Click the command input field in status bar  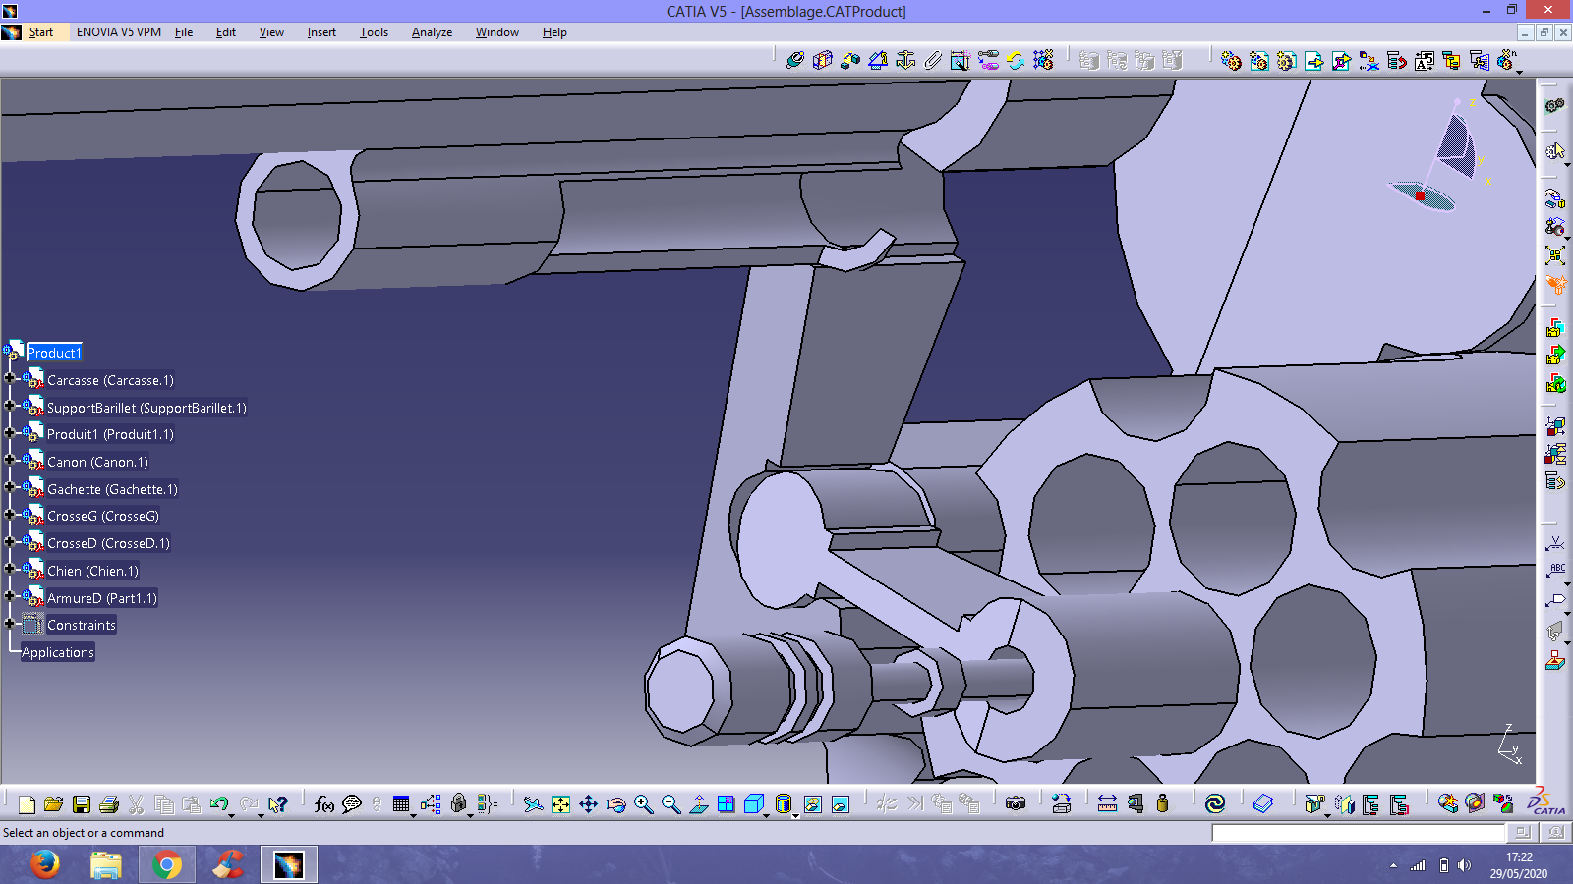1358,833
